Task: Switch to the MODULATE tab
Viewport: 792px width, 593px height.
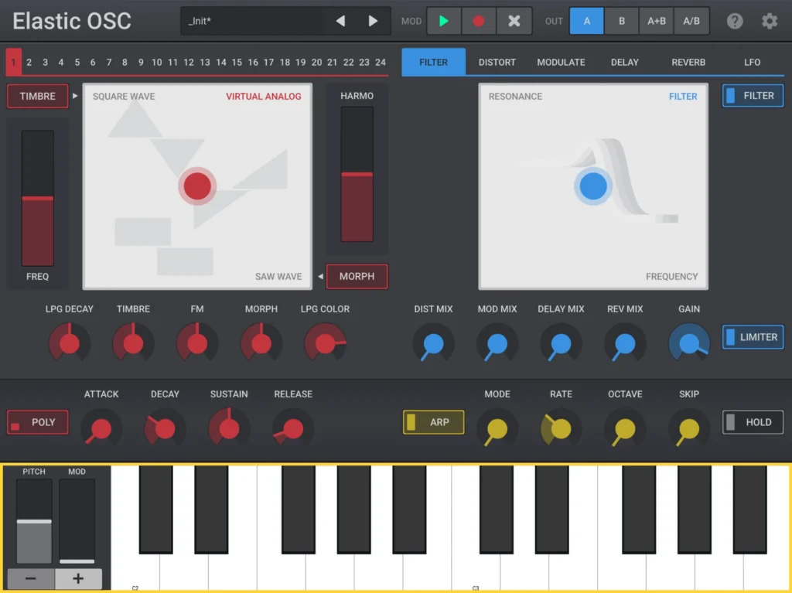Action: (561, 62)
